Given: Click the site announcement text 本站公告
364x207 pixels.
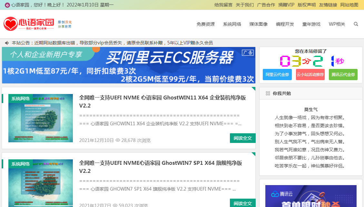Looking at the screenshot, I should point(112,43).
